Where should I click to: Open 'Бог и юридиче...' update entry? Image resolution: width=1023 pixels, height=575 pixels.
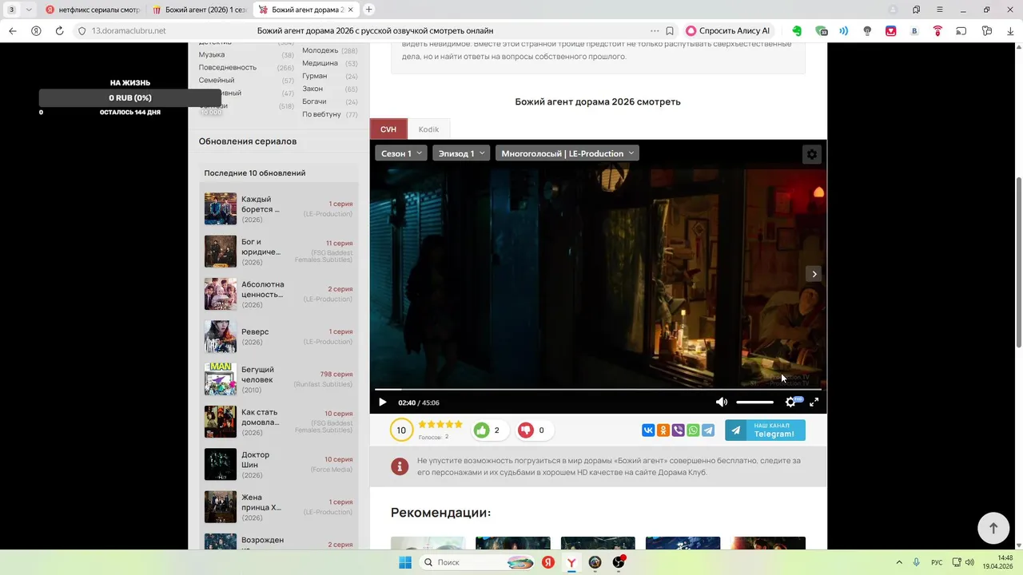click(x=279, y=252)
